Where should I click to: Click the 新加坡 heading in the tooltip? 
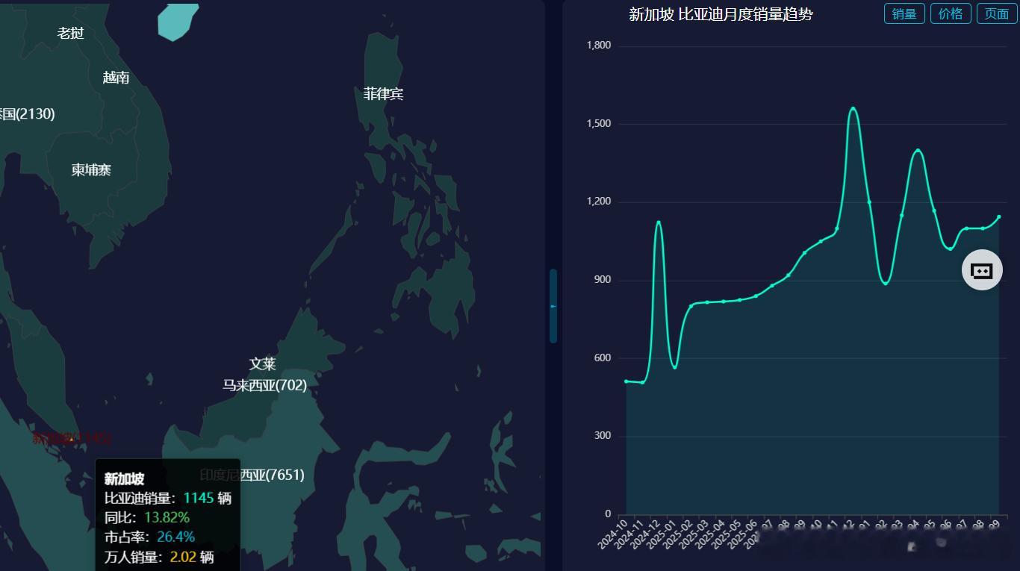pyautogui.click(x=124, y=479)
